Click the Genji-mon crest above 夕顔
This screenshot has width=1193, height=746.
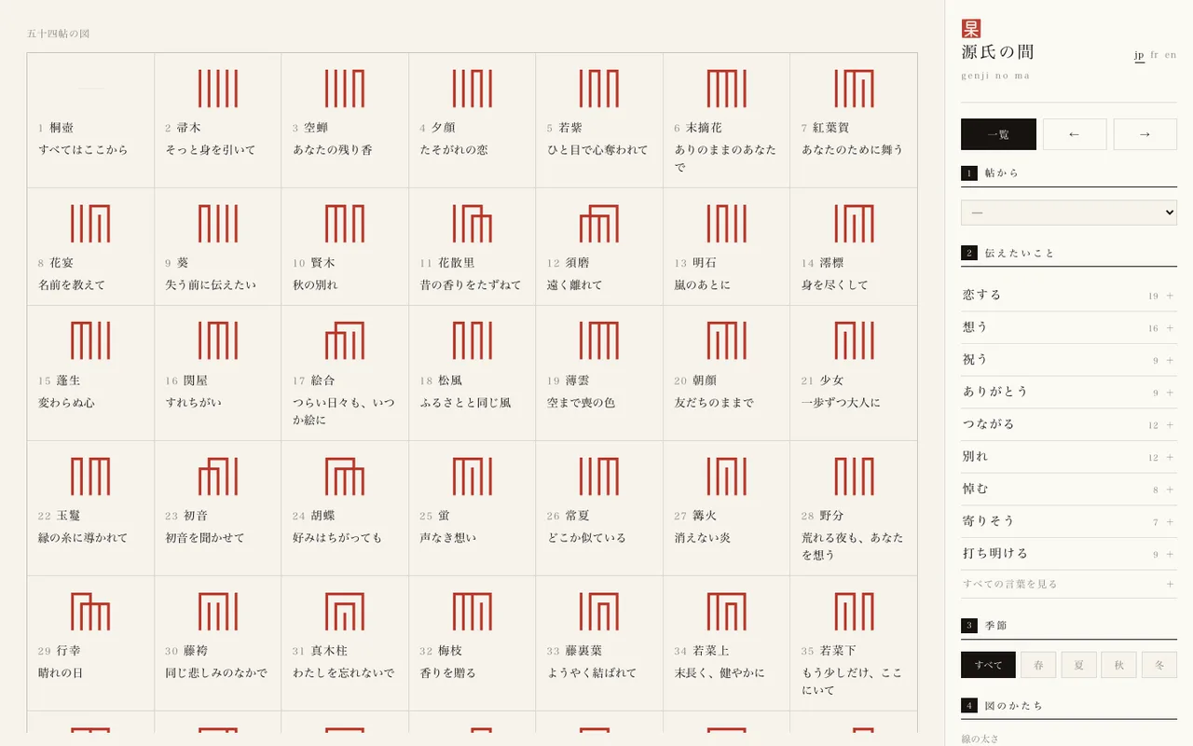click(x=472, y=89)
